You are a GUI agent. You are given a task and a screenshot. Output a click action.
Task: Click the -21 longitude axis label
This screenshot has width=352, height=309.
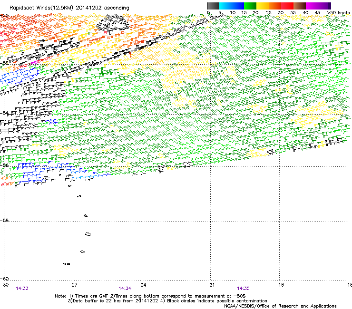click(x=210, y=285)
